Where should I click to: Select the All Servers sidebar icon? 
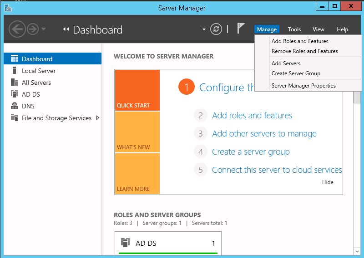15,82
